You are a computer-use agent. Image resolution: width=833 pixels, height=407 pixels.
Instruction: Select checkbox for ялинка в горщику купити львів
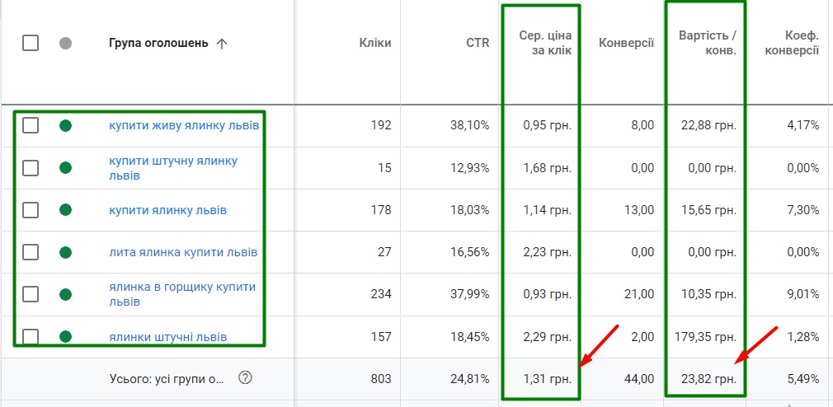pyautogui.click(x=31, y=294)
